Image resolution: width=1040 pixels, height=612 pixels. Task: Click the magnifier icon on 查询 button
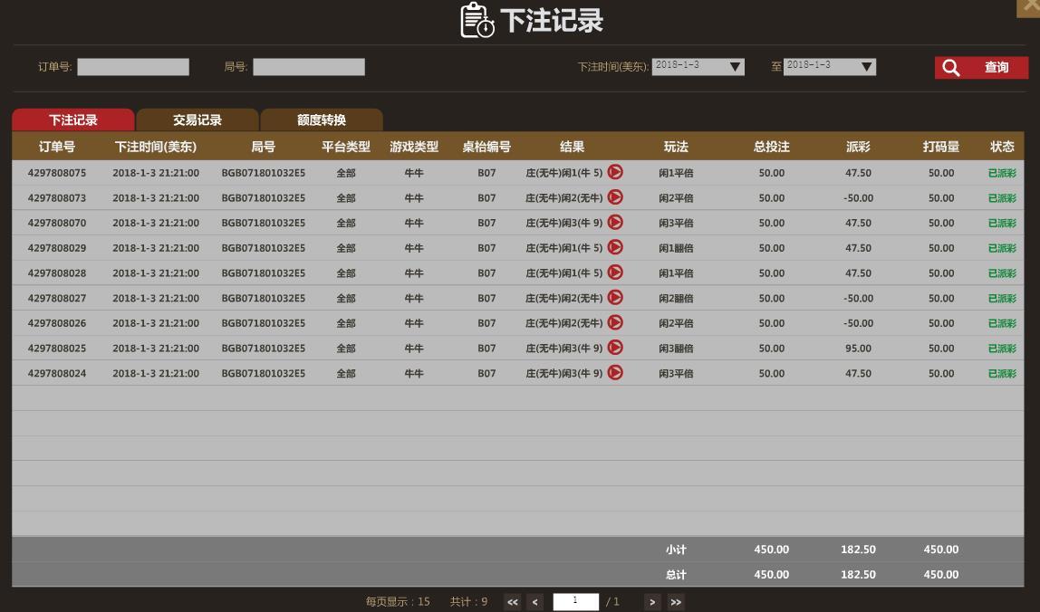tap(950, 68)
